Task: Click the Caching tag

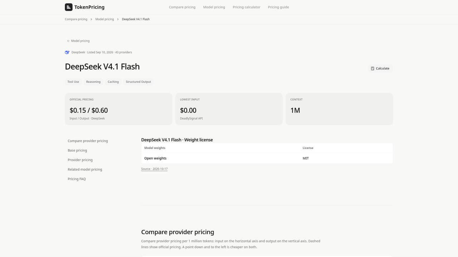Action: pyautogui.click(x=113, y=82)
